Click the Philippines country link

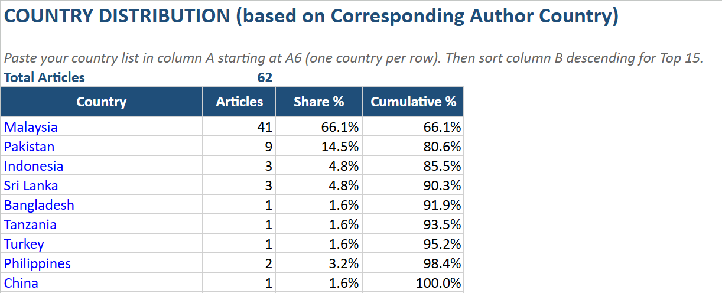pyautogui.click(x=37, y=263)
